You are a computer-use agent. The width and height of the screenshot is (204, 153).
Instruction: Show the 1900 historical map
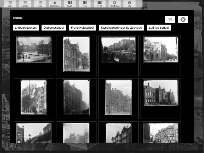point(100,4)
